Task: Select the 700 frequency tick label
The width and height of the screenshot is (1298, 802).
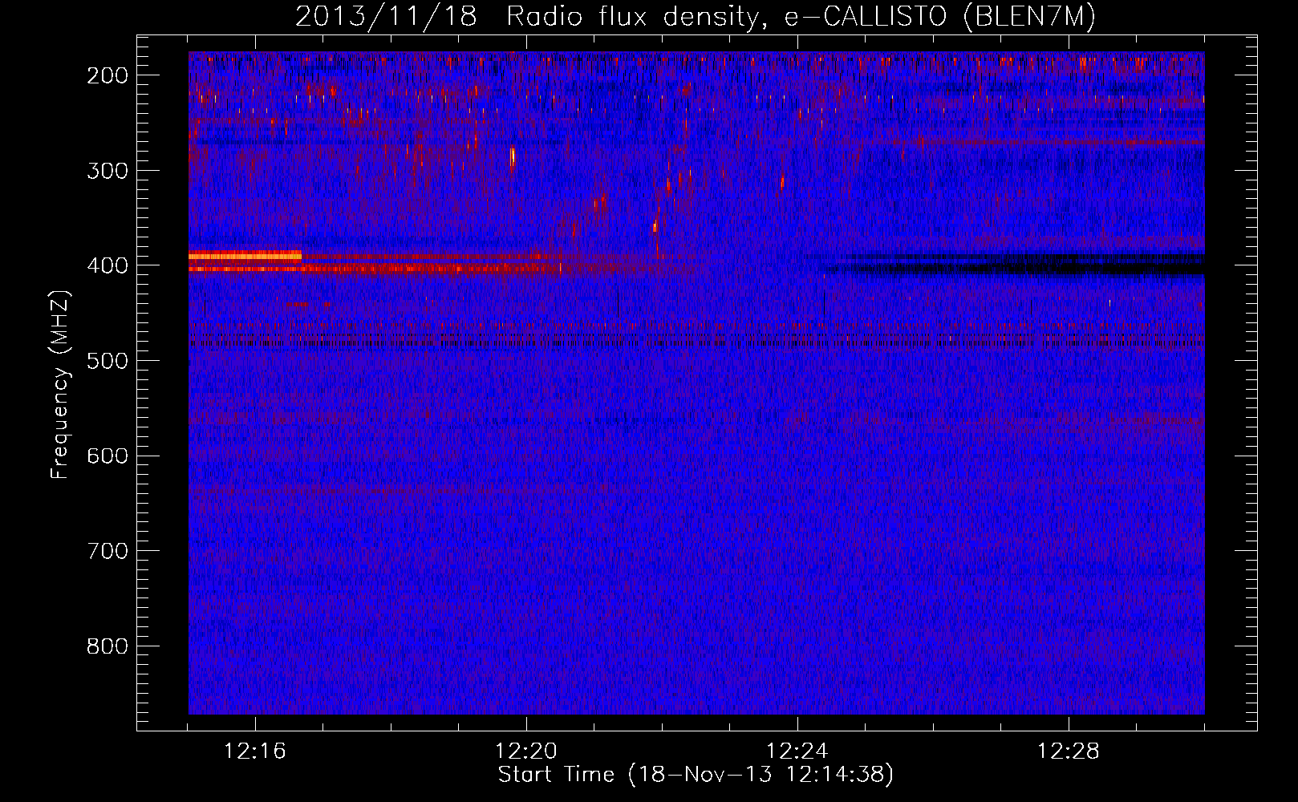Action: pyautogui.click(x=107, y=551)
